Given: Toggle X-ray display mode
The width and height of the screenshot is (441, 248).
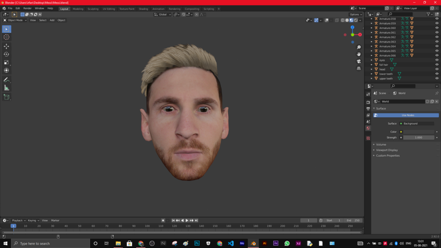Looking at the screenshot, I should [337, 20].
